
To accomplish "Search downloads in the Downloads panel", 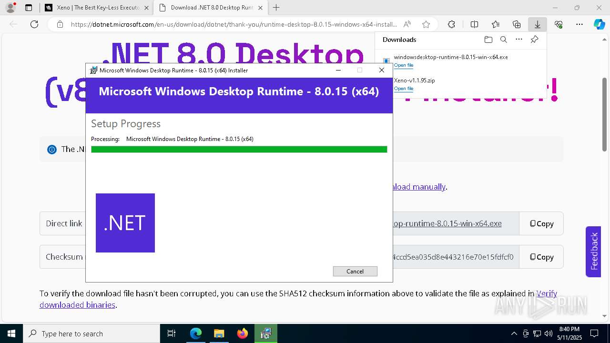I will click(503, 40).
